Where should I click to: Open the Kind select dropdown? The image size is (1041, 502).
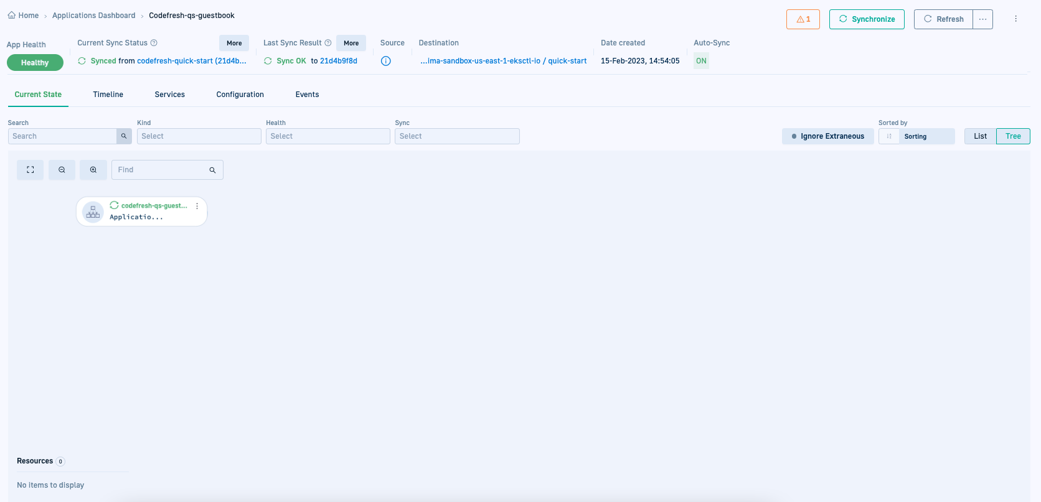(199, 136)
